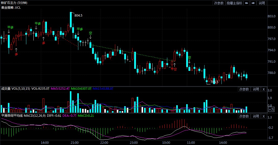This screenshot has height=145, width=278.
Task: Click the MA5 volume average legend
Action: (60, 89)
